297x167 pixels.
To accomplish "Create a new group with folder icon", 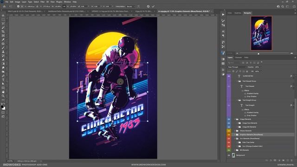I will [x=284, y=161].
